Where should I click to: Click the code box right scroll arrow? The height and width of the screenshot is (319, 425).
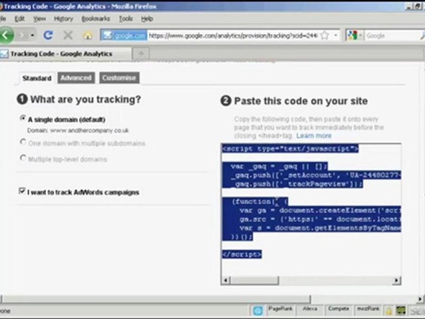397,280
